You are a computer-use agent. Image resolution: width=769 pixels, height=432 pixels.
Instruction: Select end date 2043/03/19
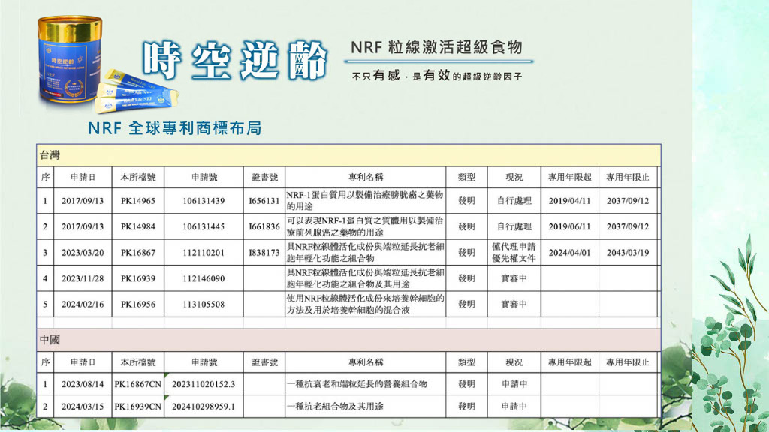coord(627,253)
